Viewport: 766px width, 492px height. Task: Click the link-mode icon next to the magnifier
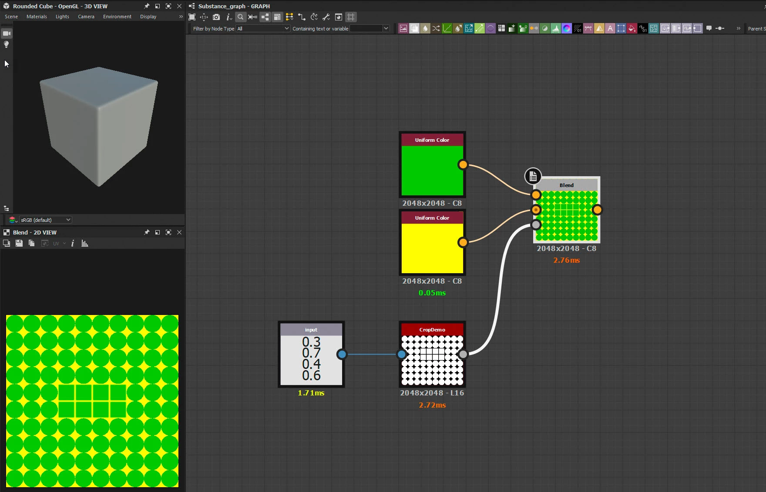click(252, 17)
